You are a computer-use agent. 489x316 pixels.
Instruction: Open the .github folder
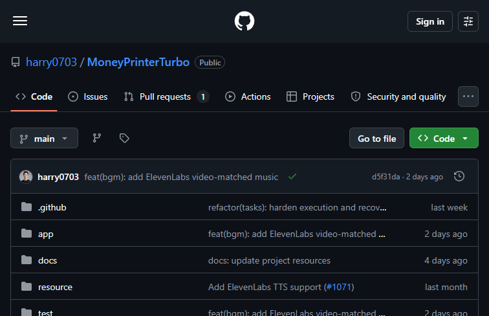click(52, 208)
